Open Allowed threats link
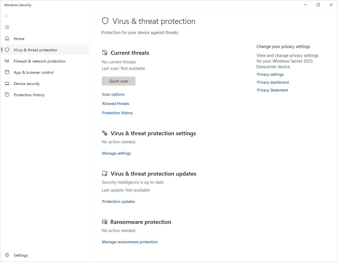This screenshot has width=338, height=262. pyautogui.click(x=116, y=104)
